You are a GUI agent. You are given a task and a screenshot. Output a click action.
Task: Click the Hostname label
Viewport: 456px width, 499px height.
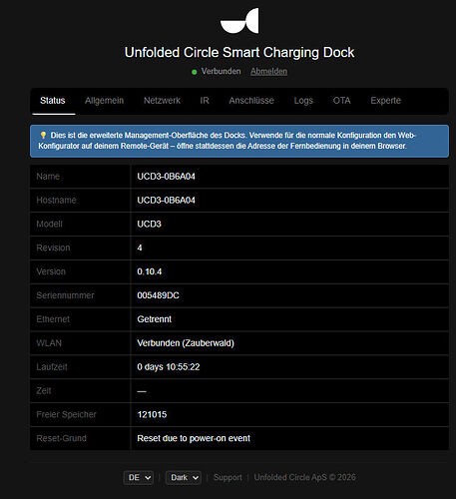(56, 200)
